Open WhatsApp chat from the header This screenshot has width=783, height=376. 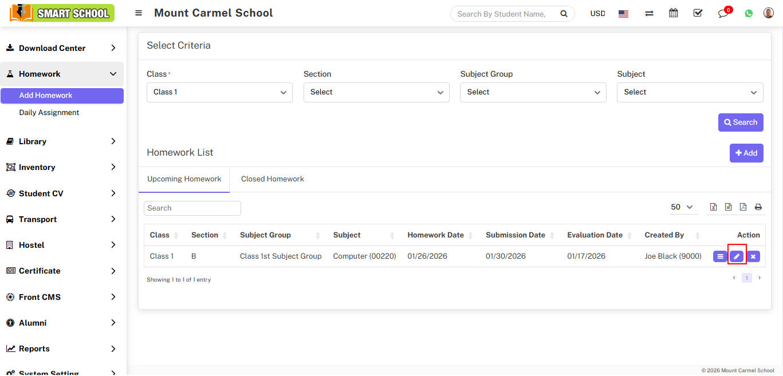coord(749,13)
